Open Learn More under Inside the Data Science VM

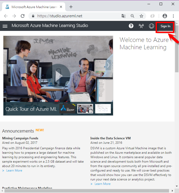pyautogui.click(x=103, y=184)
